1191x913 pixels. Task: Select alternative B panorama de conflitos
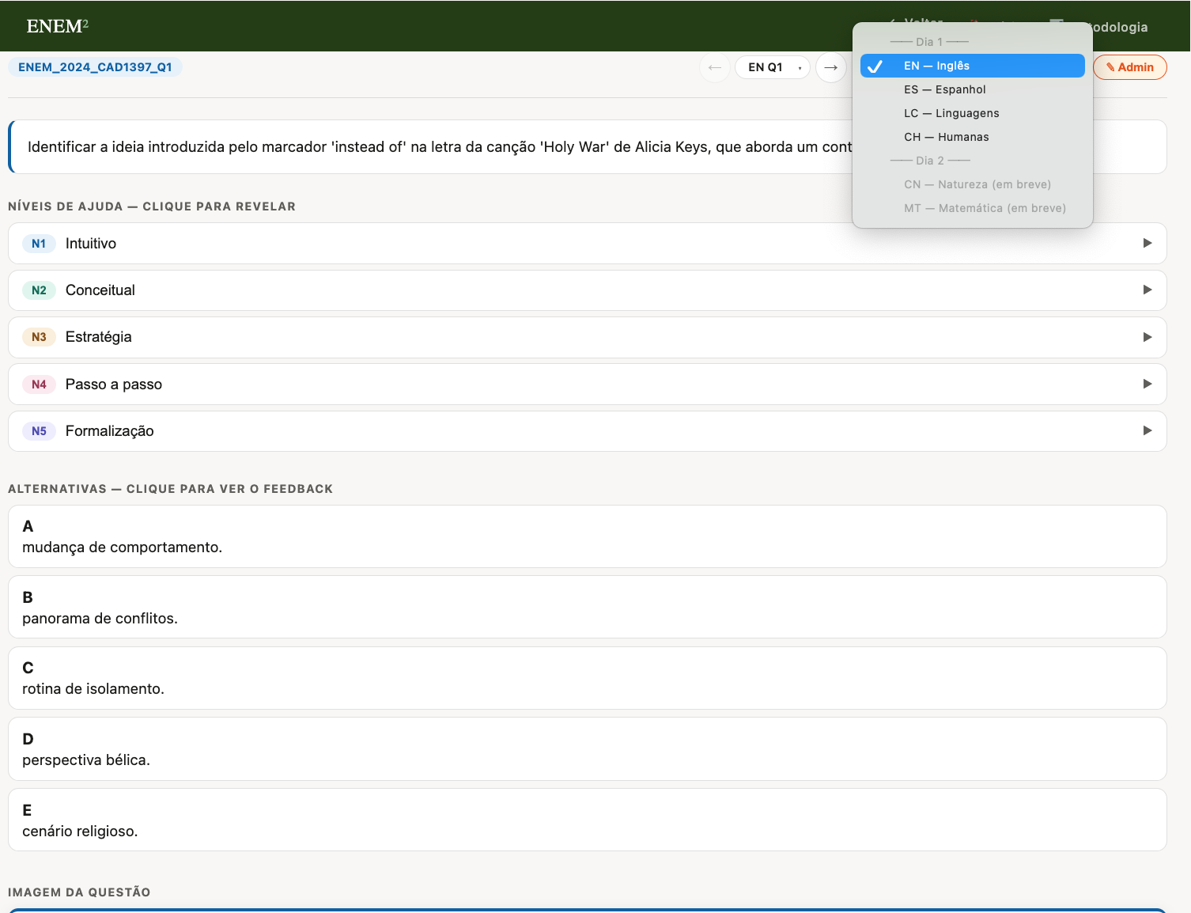coord(587,607)
